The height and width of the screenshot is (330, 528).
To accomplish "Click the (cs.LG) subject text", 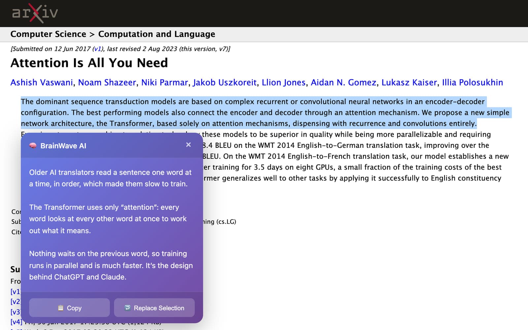I will [226, 222].
